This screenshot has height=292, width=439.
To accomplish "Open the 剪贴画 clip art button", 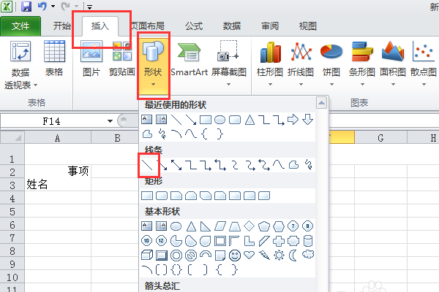I will [x=122, y=58].
